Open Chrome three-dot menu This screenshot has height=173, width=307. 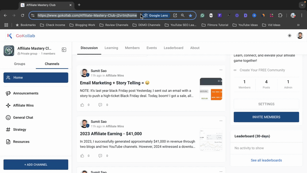click(x=302, y=15)
